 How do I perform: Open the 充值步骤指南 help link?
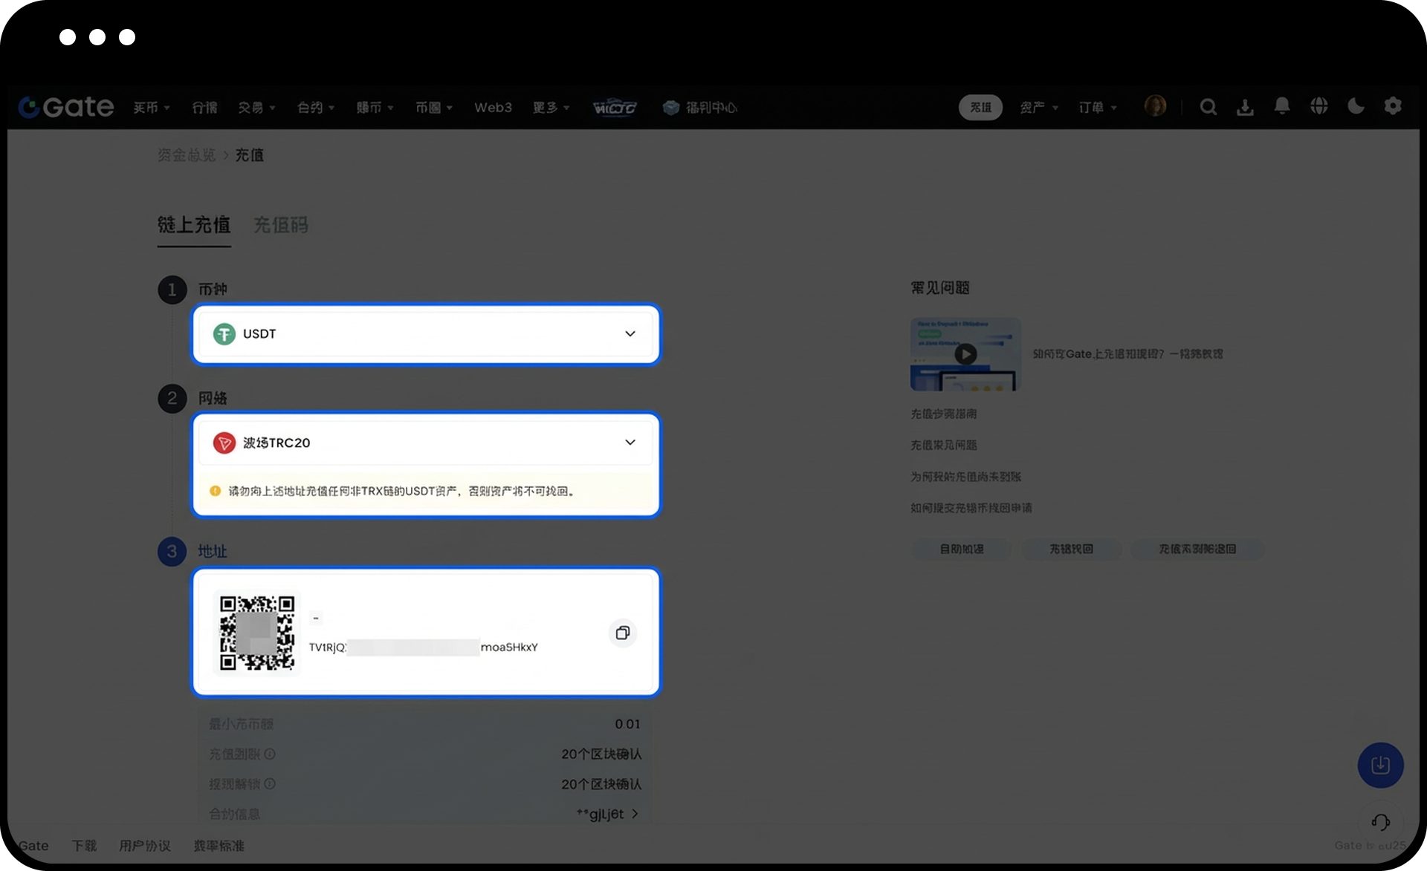click(943, 414)
